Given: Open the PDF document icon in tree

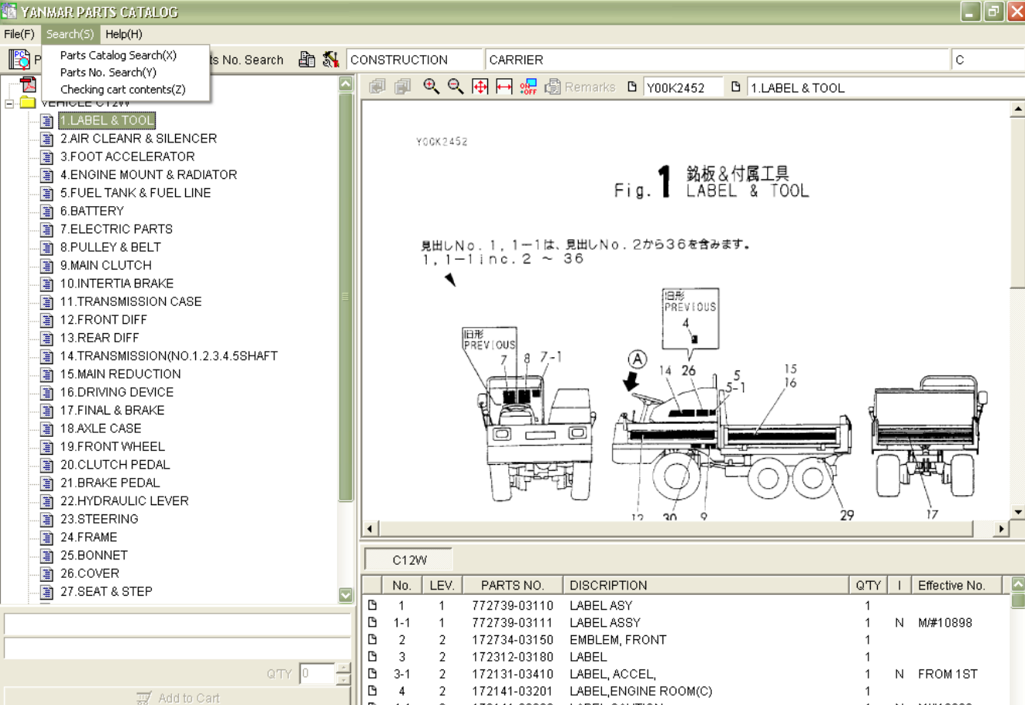Looking at the screenshot, I should (28, 84).
